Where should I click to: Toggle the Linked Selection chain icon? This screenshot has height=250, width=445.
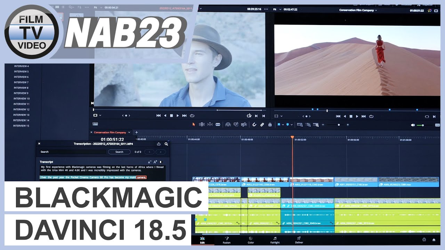pyautogui.click(x=262, y=124)
